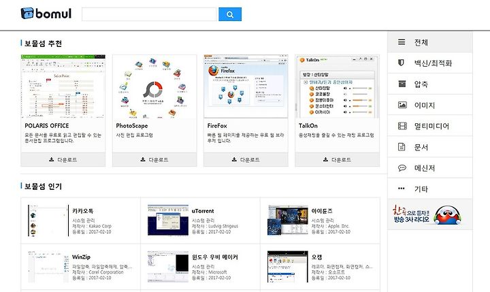This screenshot has width=490, height=292.
Task: Click the 방송 3사 라디오 banner
Action: coord(430,214)
